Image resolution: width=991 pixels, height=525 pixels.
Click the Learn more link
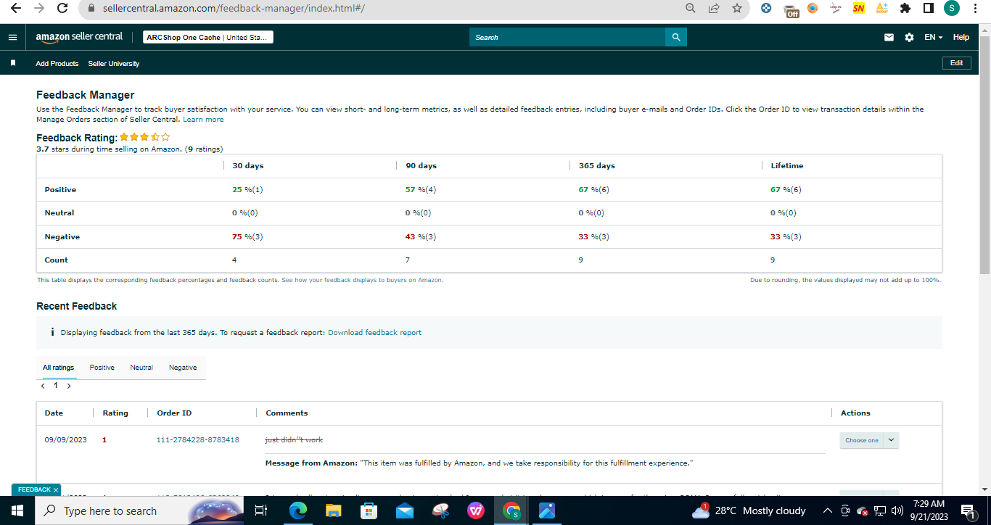click(x=203, y=120)
